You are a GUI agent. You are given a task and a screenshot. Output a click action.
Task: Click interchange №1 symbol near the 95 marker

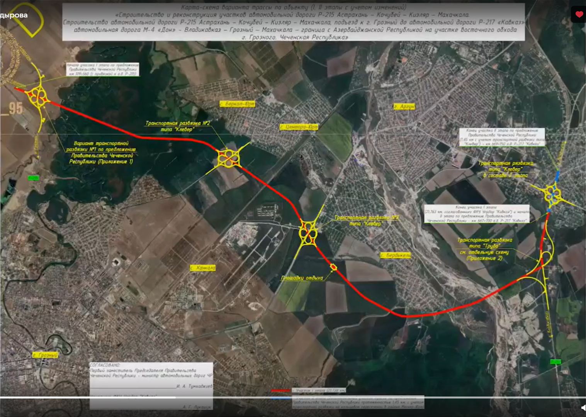38,97
